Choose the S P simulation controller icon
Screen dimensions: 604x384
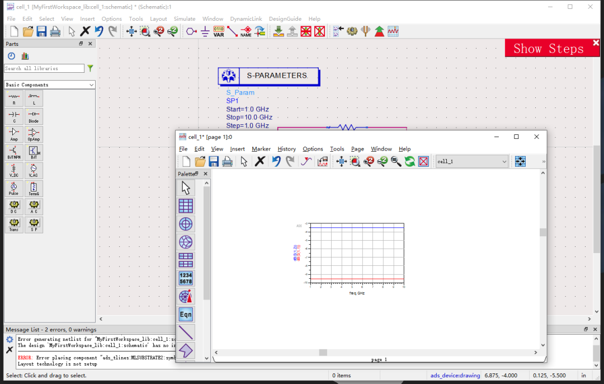pyautogui.click(x=34, y=225)
